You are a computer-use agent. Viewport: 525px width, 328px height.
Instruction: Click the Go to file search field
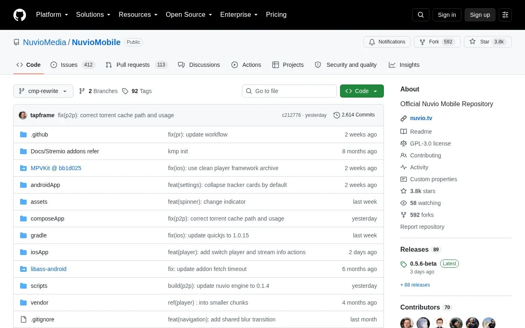[289, 91]
